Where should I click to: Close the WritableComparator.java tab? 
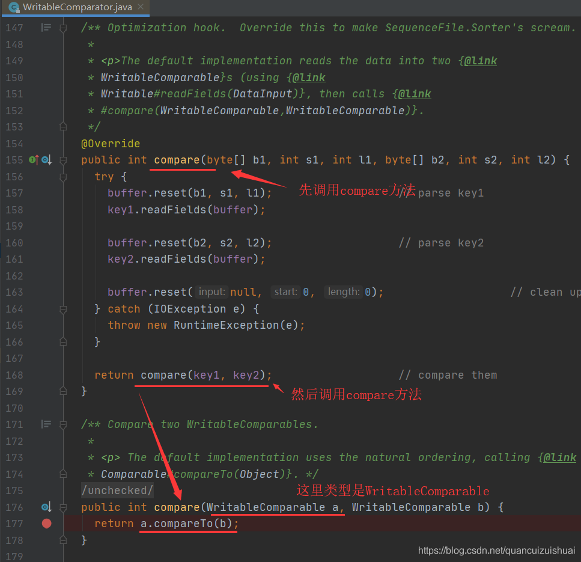pos(141,7)
